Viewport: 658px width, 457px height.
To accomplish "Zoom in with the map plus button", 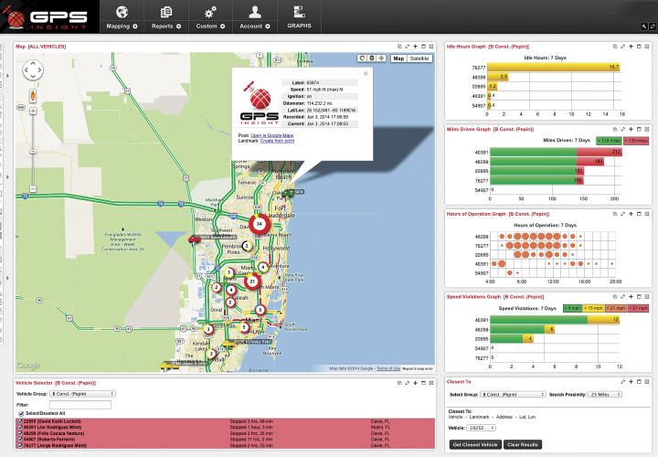I will (x=33, y=112).
